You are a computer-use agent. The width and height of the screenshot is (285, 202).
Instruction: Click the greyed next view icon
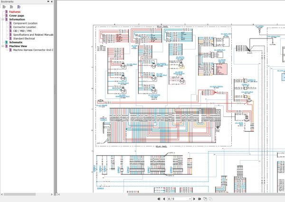click(211, 199)
